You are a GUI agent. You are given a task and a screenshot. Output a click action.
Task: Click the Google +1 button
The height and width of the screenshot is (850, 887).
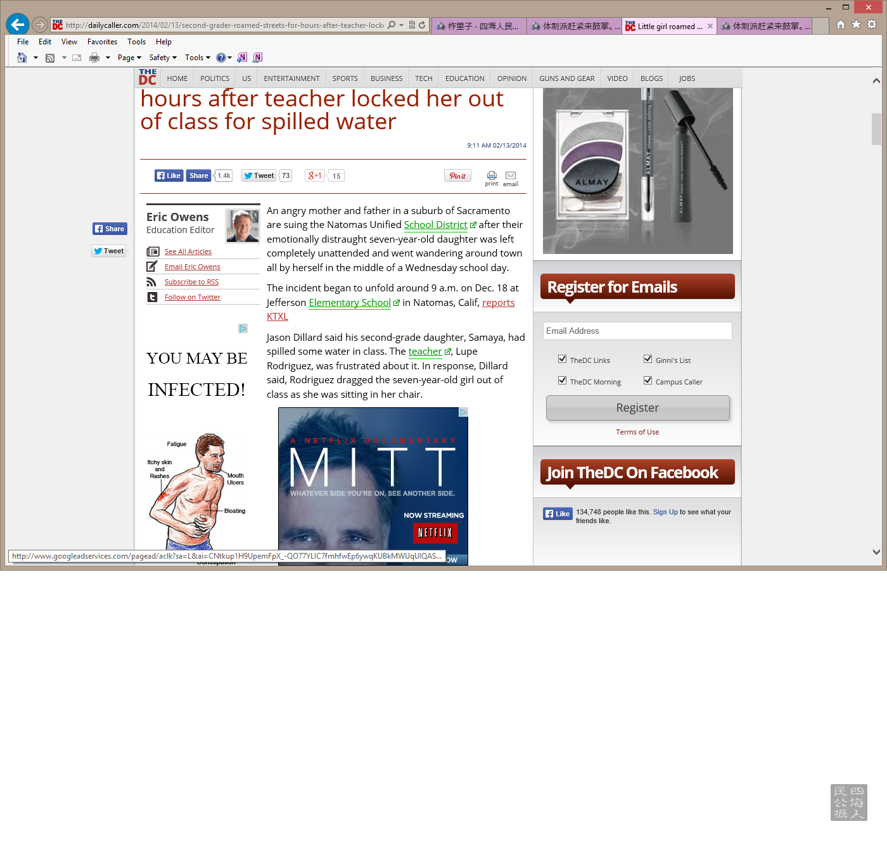click(x=315, y=175)
